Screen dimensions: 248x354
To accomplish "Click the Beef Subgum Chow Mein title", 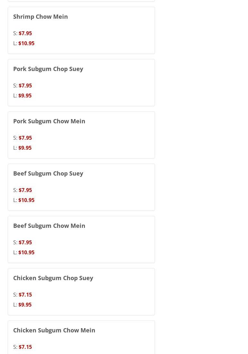I will click(49, 226).
